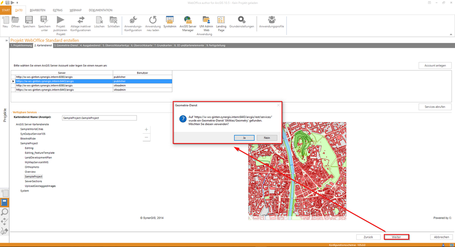455x247 pixels.
Task: Open Anwendungs-Konfiguration wrench icon
Action: click(133, 20)
